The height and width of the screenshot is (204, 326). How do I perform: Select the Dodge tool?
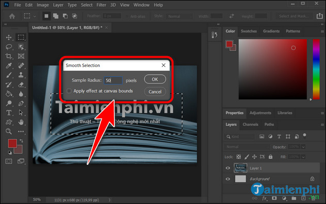point(9,103)
